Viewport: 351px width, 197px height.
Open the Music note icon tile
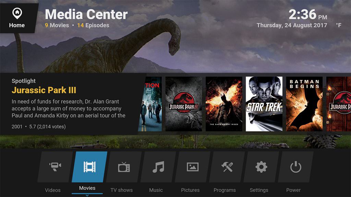[158, 167]
